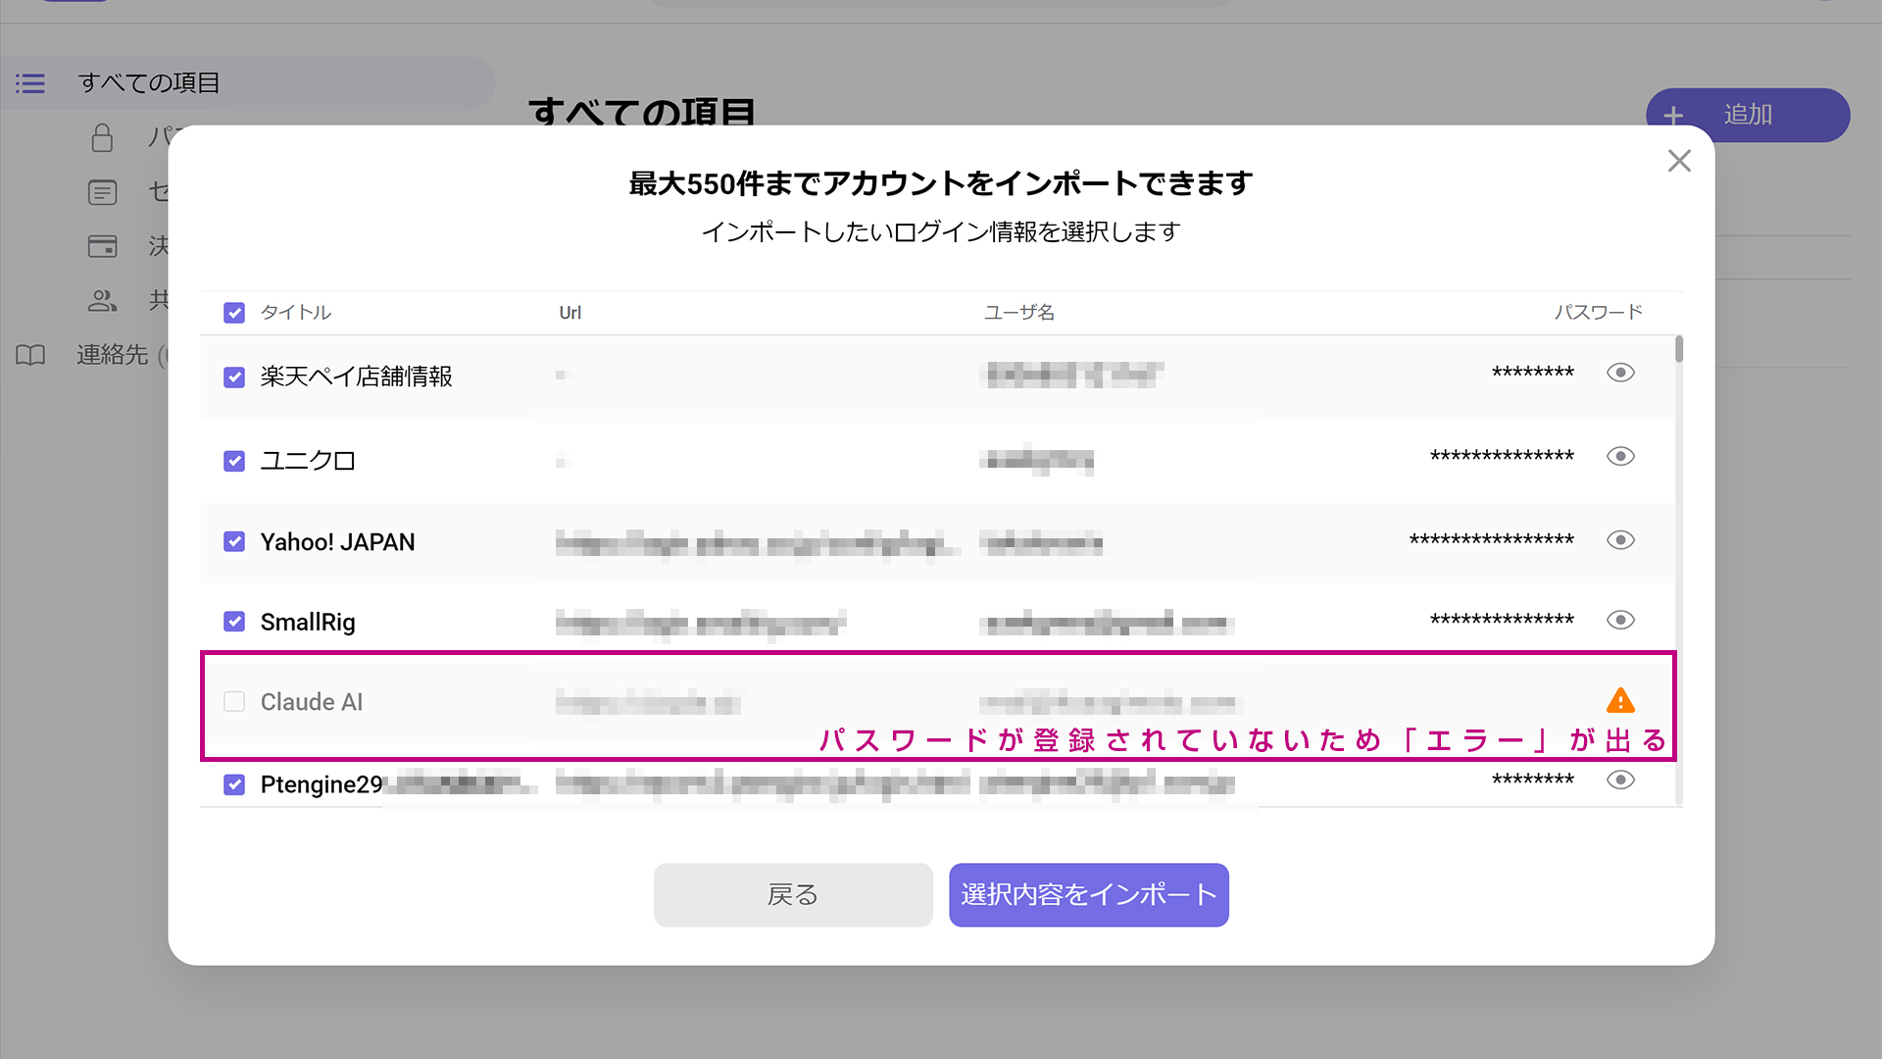Click 選択内容をインポート button
The width and height of the screenshot is (1882, 1059).
tap(1089, 894)
